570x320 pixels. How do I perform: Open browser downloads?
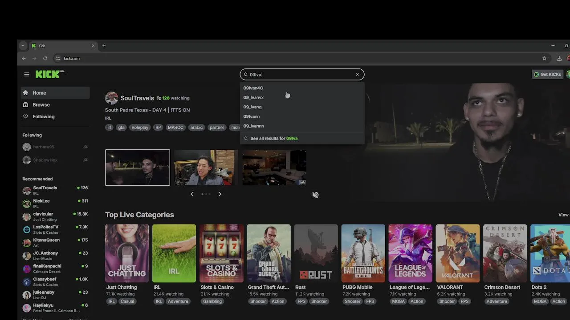pos(559,58)
